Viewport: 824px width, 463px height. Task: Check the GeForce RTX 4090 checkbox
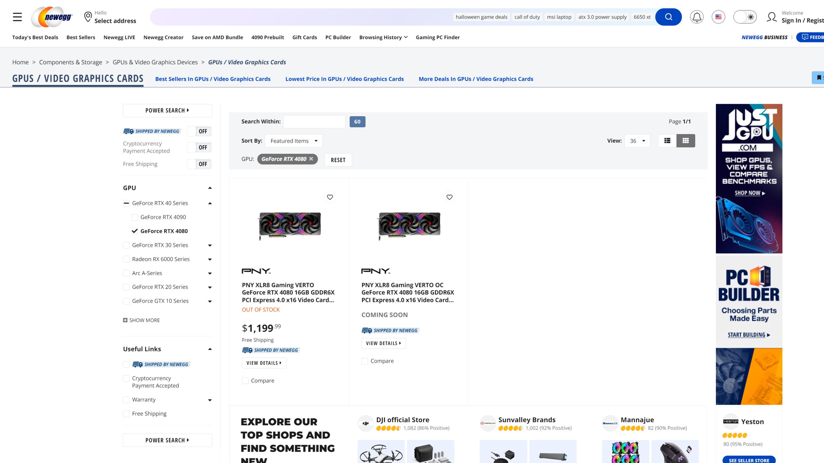point(135,217)
